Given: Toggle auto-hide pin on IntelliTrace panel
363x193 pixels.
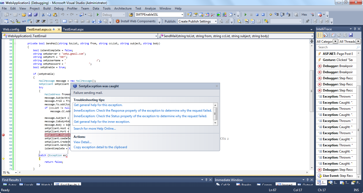Looking at the screenshot, I should coord(355,29).
